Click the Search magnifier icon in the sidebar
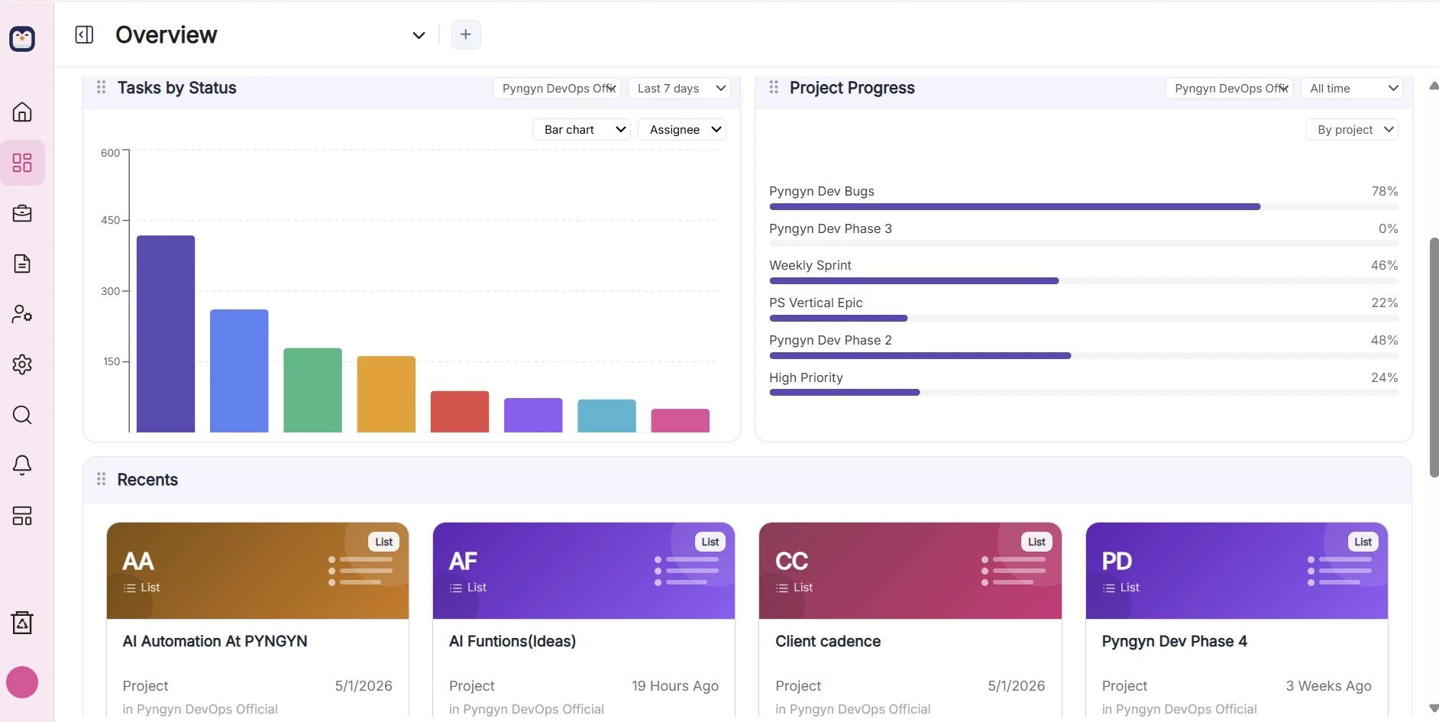1439x722 pixels. point(22,415)
